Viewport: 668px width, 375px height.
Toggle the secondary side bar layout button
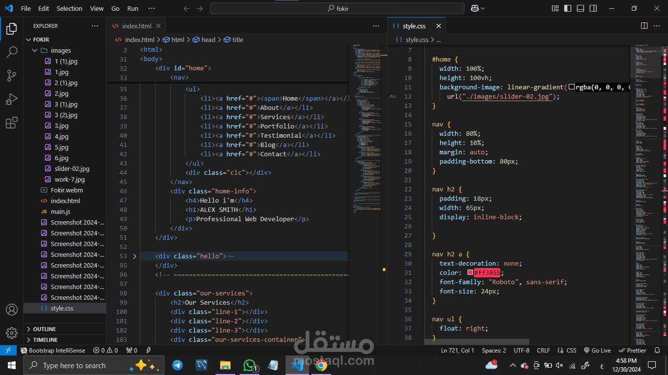click(x=593, y=8)
